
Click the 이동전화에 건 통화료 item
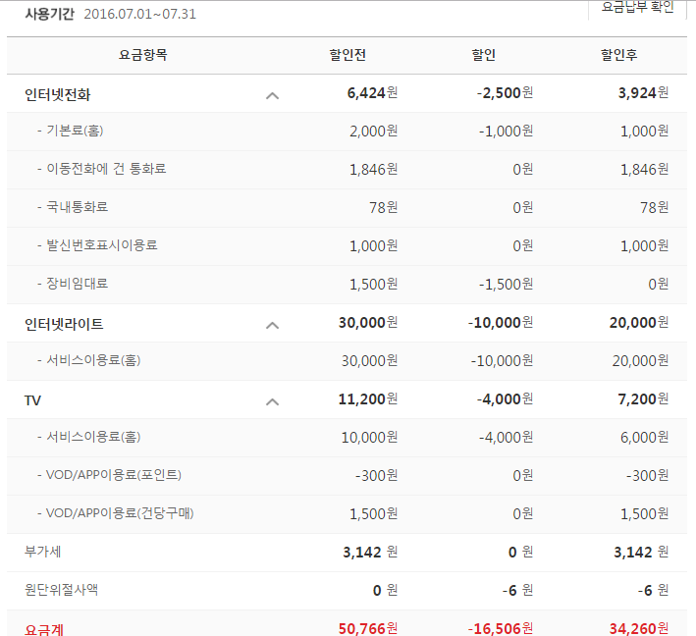[x=106, y=169]
